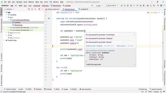
Task: Open the app run configuration dropdown
Action: point(99,6)
